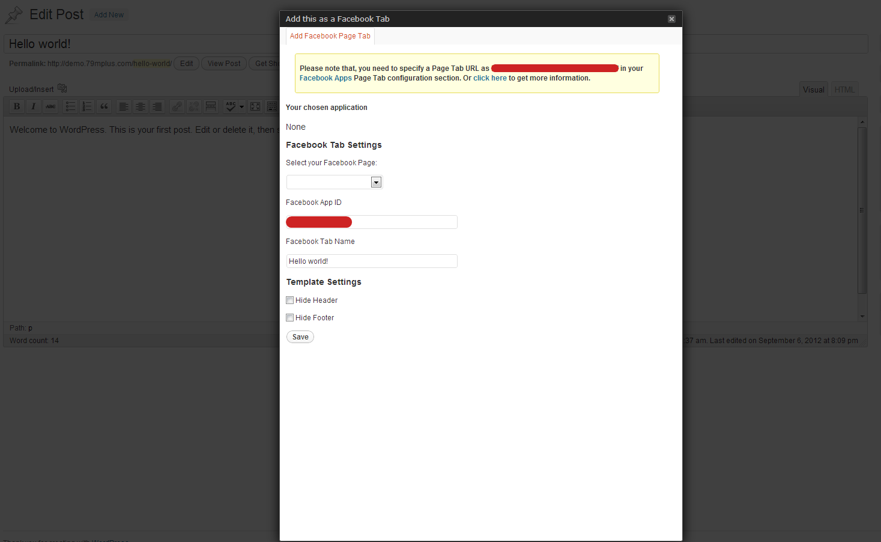Click the Italic formatting icon

[34, 106]
